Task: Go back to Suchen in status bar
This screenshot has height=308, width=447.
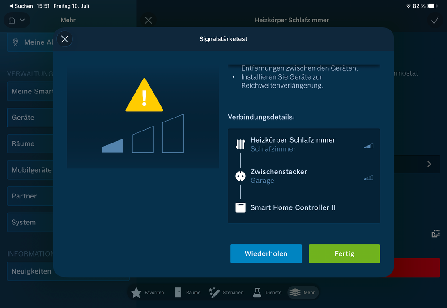Action: click(x=21, y=6)
